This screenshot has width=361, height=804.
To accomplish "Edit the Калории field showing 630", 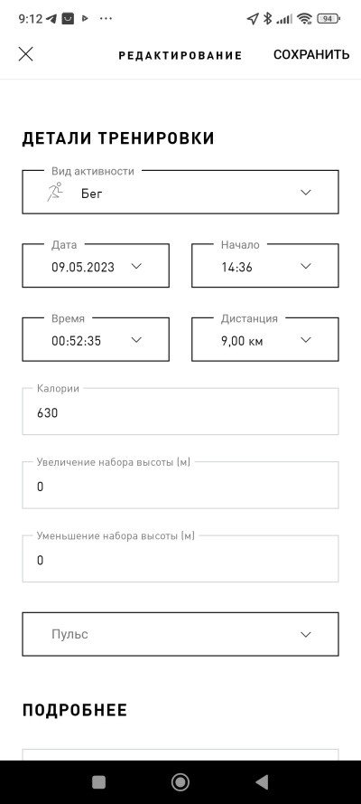I will point(180,411).
